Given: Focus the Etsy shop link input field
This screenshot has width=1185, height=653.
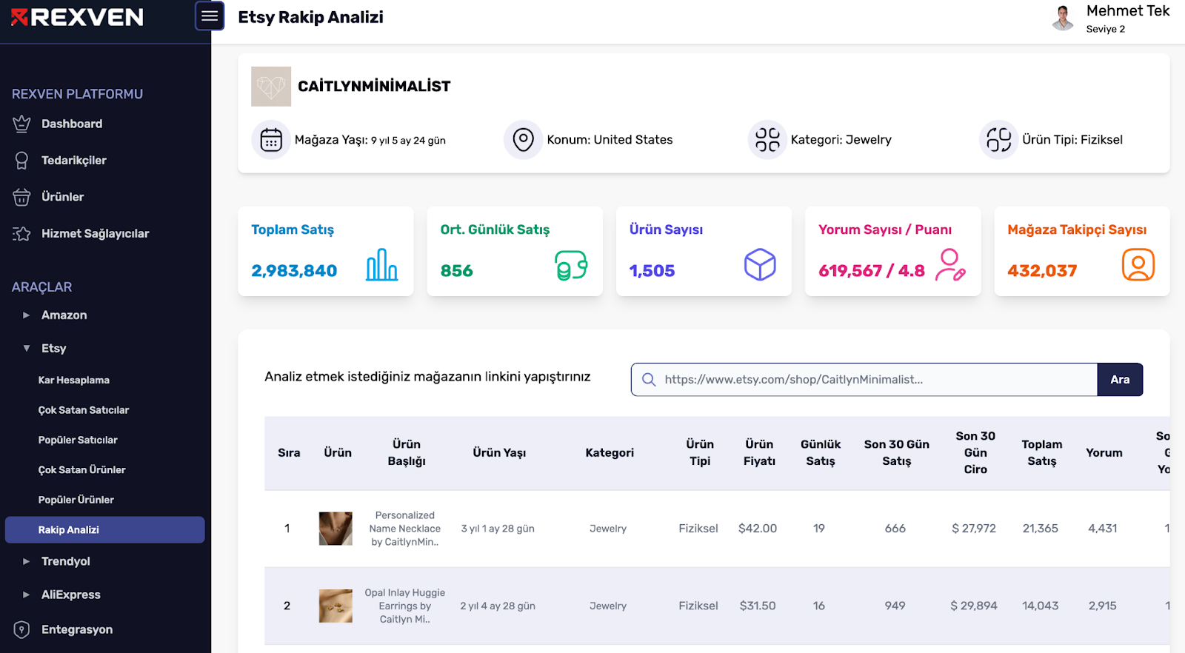Looking at the screenshot, I should pyautogui.click(x=864, y=379).
